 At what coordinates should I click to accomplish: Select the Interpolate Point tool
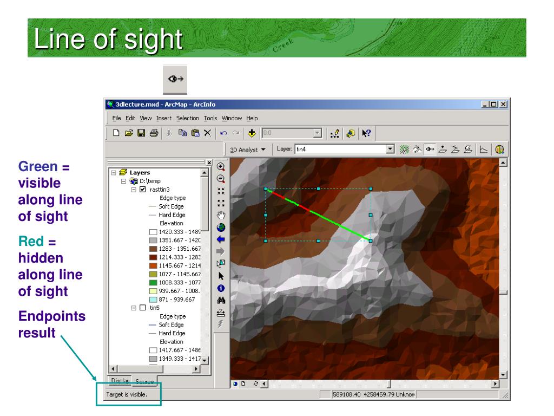click(x=443, y=149)
